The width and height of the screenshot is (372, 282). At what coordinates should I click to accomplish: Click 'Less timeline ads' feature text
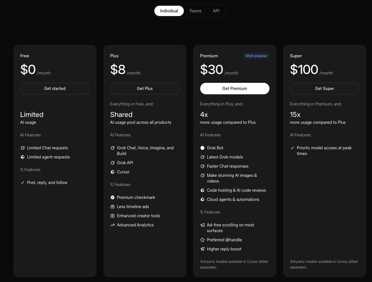coord(133,207)
